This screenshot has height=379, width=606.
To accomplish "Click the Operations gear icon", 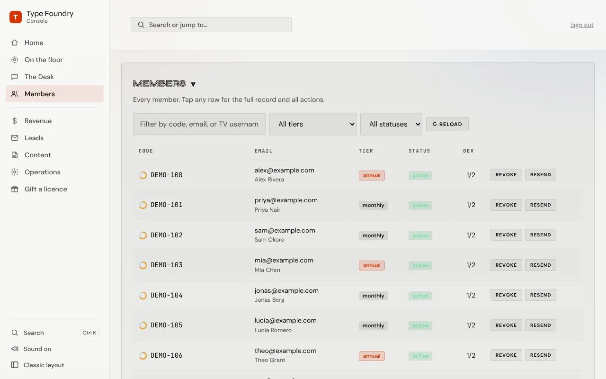I will 15,172.
